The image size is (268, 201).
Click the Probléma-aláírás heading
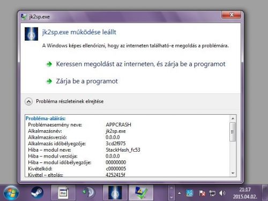[46, 118]
